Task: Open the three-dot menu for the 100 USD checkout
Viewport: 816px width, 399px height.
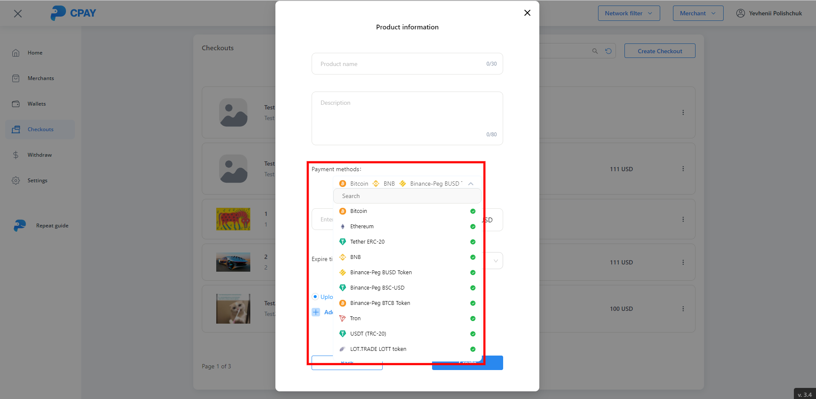Action: click(x=683, y=309)
